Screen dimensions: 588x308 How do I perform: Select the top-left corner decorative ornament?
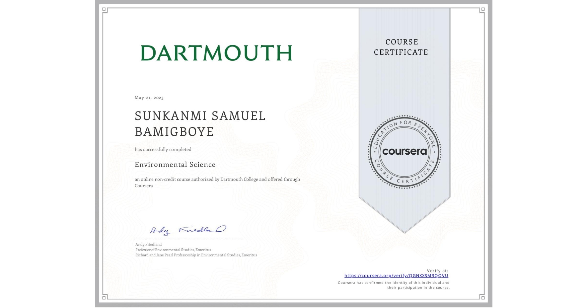click(x=105, y=10)
